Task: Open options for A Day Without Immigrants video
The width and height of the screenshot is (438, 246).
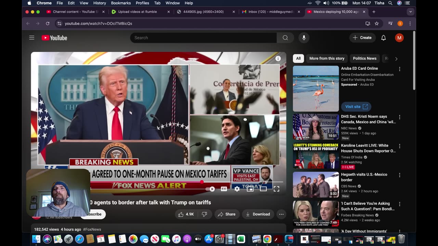Action: [399, 232]
